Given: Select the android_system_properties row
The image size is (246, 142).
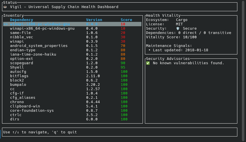Looking at the screenshot, I should tap(72, 46).
